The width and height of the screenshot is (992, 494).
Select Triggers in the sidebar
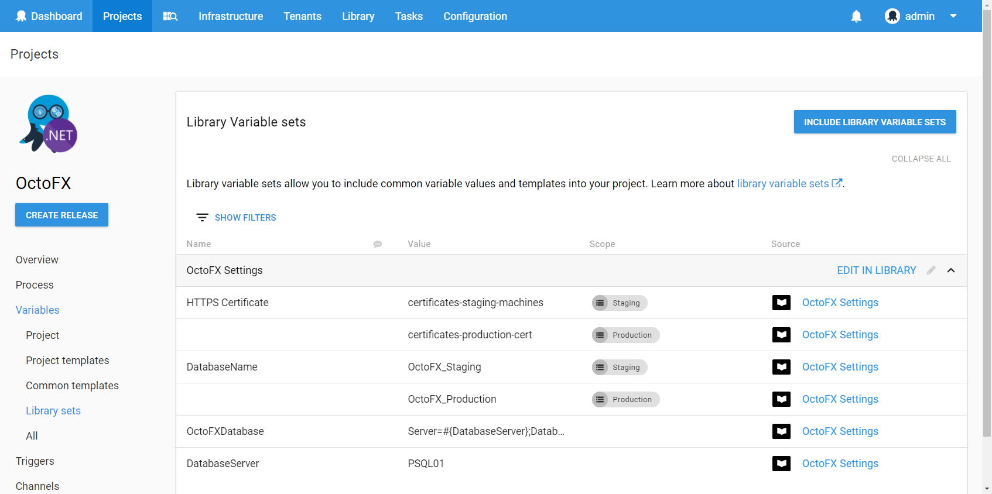[35, 461]
